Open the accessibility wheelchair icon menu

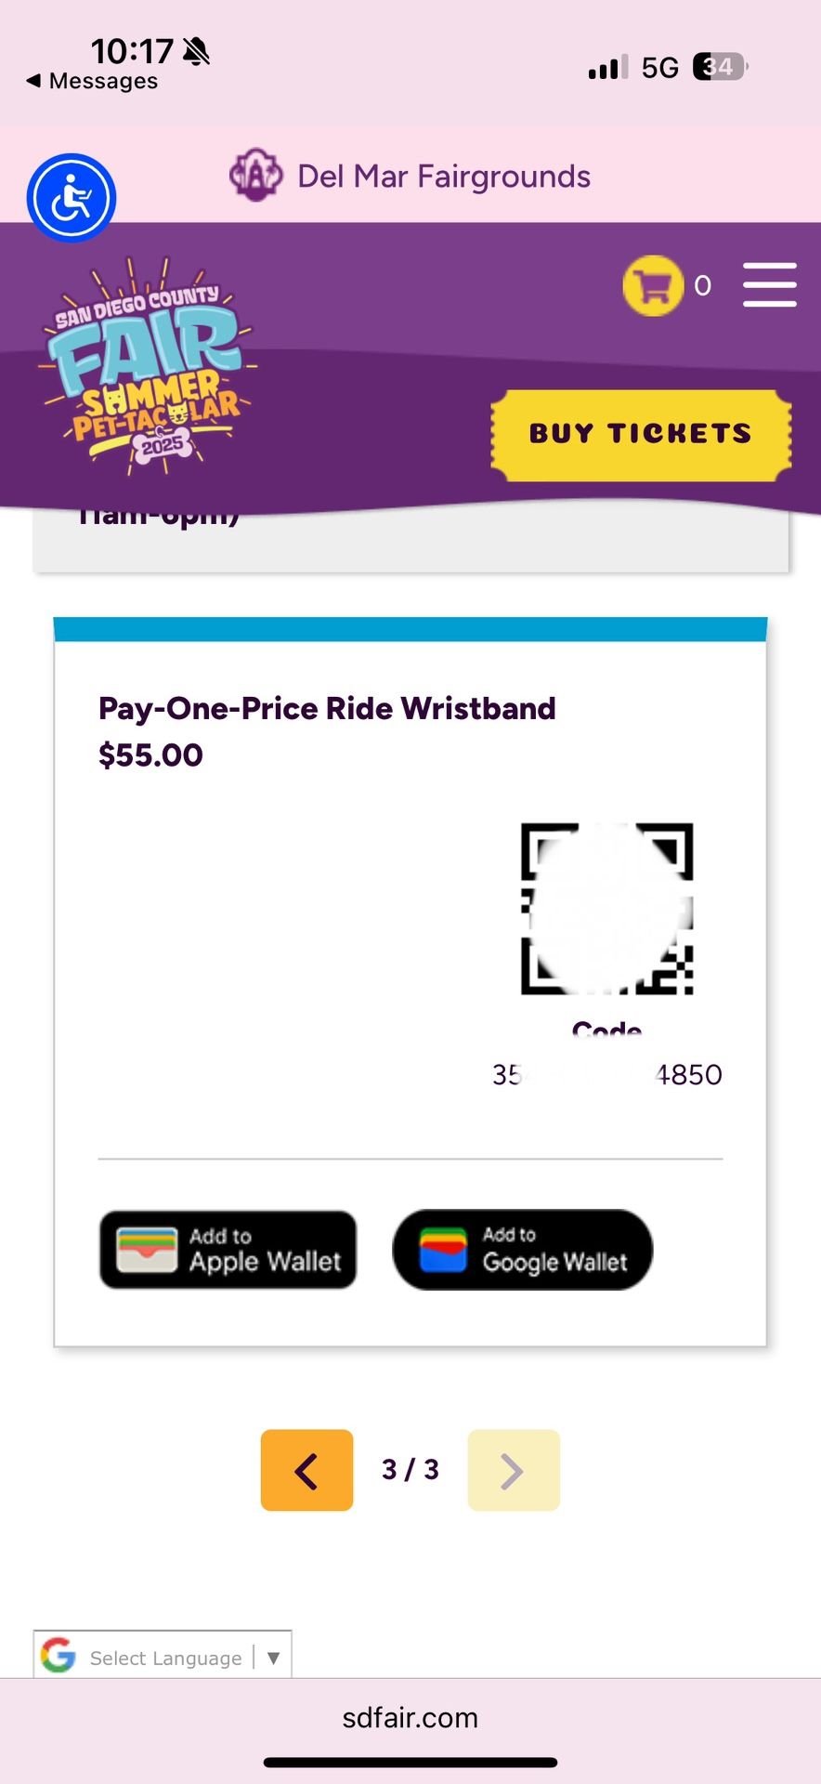pos(72,198)
